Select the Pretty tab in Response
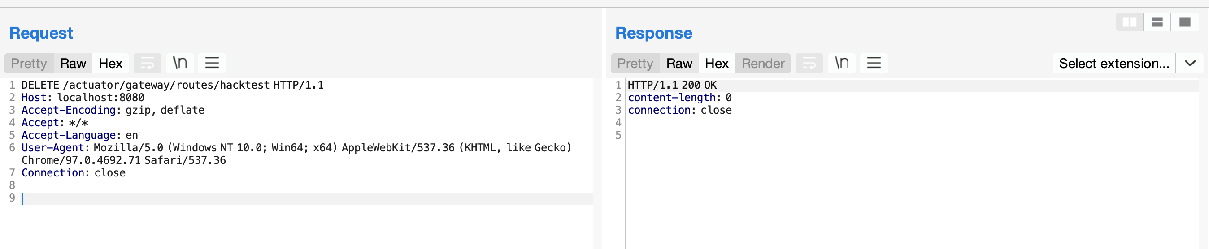 [x=635, y=63]
